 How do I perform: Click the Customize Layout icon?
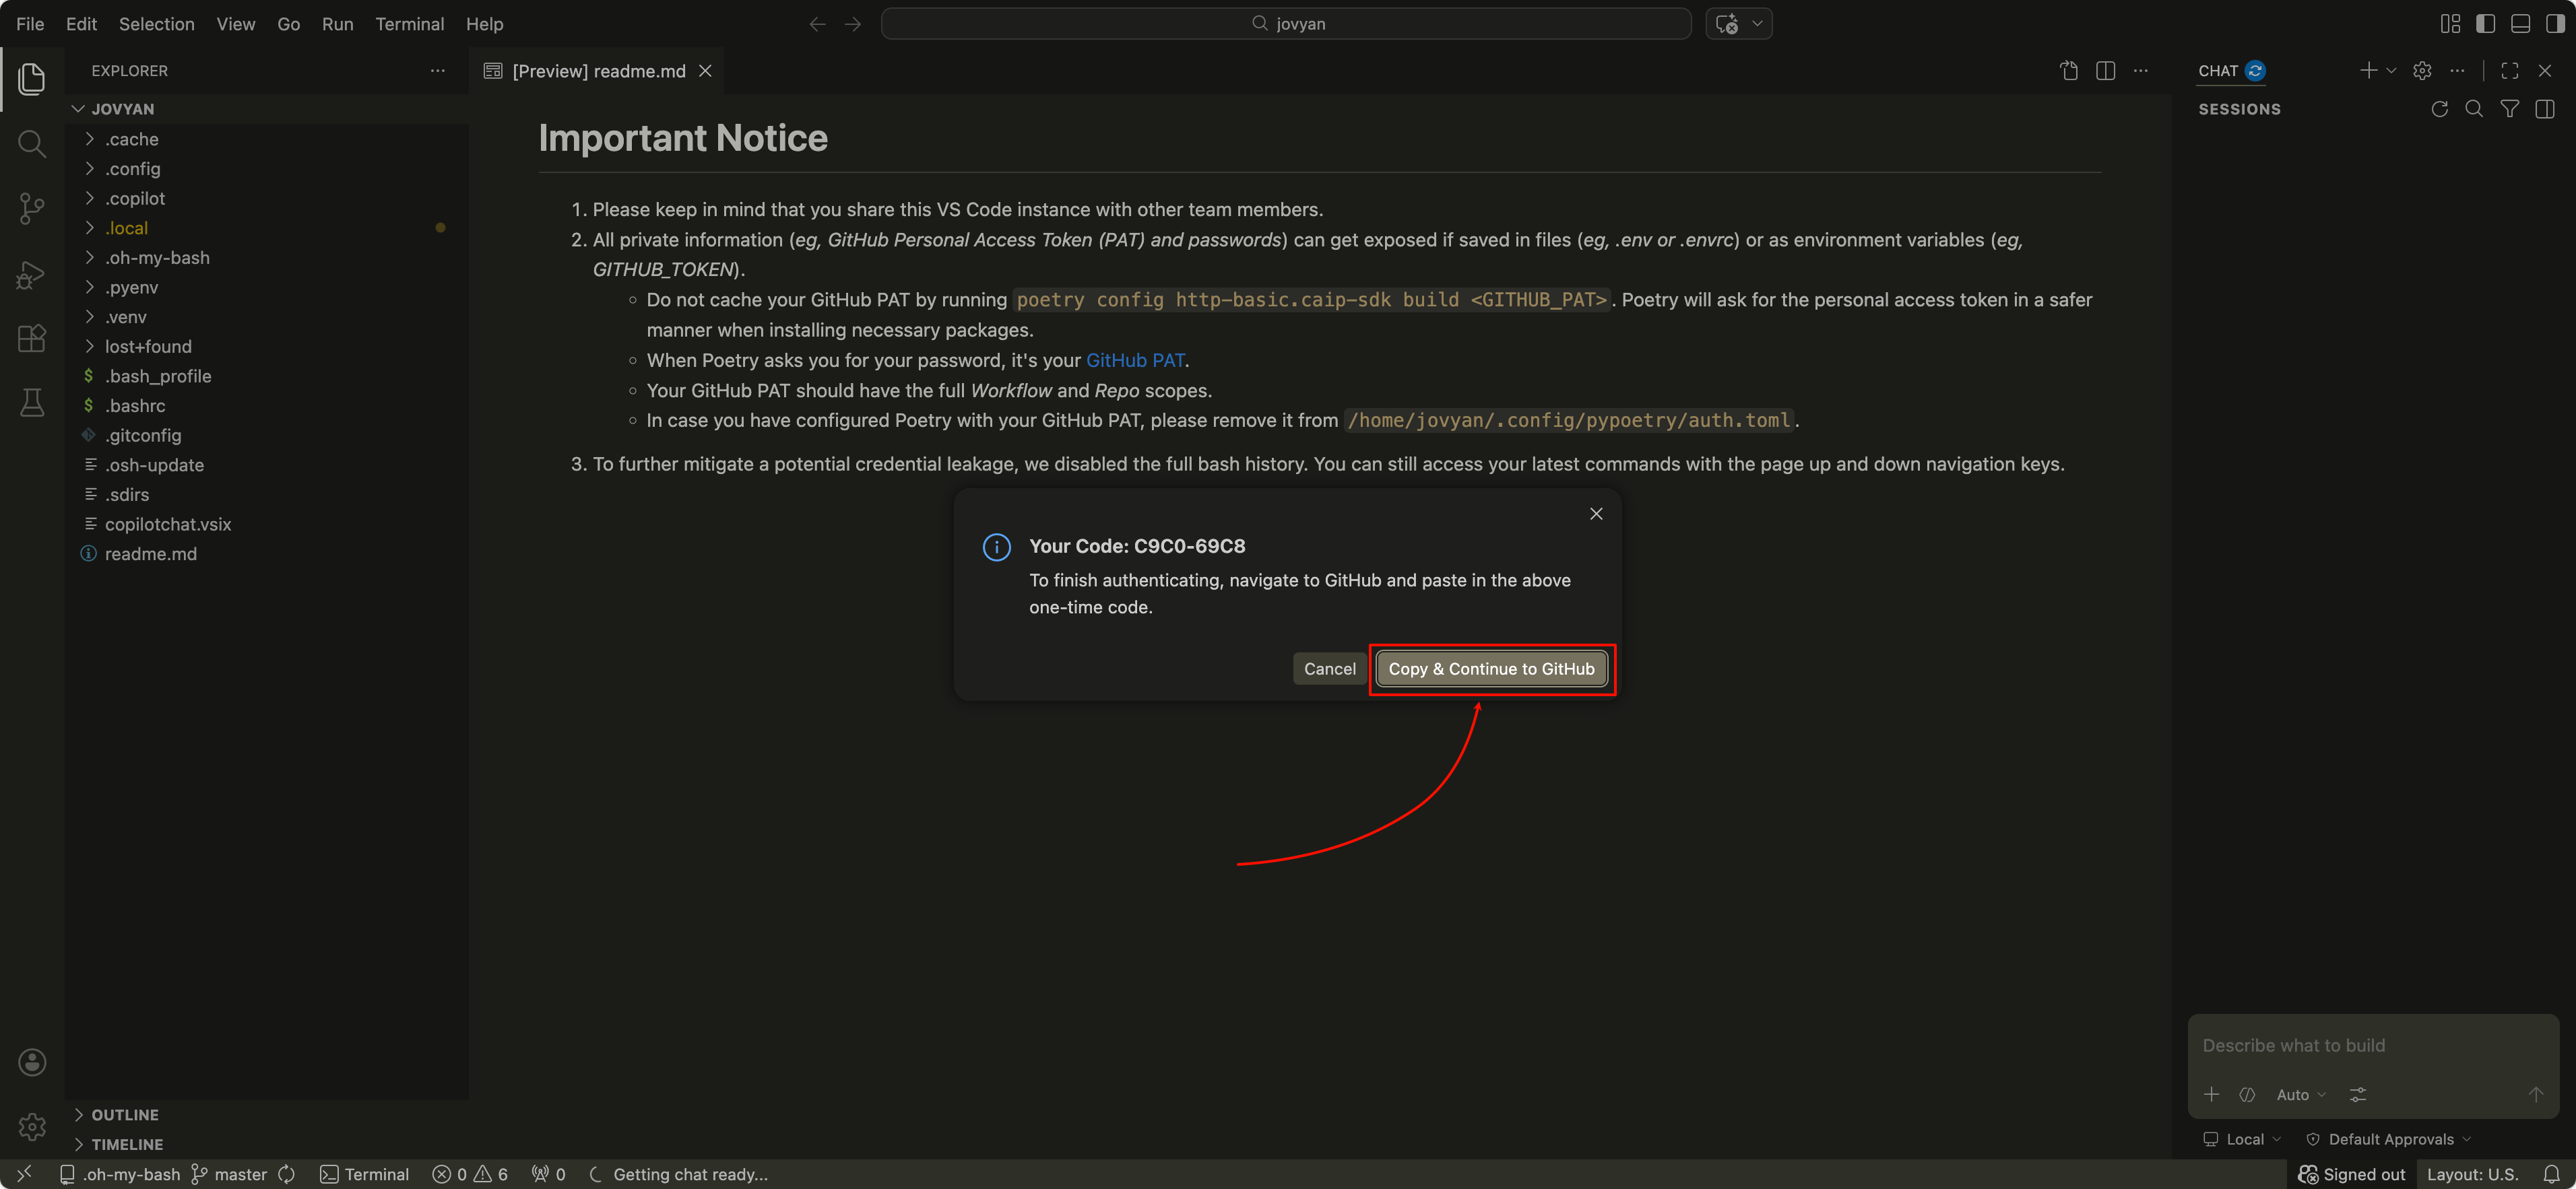click(2450, 24)
